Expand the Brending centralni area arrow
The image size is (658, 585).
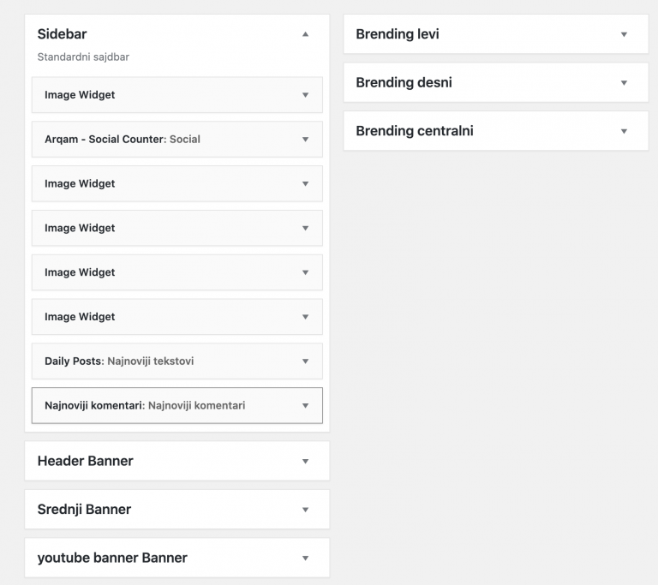(624, 131)
